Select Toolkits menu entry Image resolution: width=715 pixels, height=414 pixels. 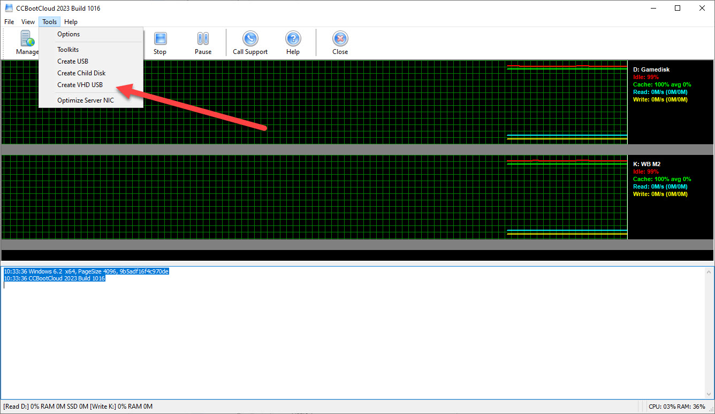pyautogui.click(x=91, y=50)
